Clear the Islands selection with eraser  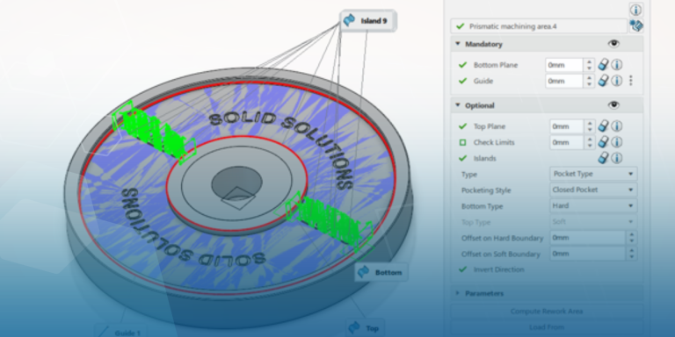coord(603,158)
